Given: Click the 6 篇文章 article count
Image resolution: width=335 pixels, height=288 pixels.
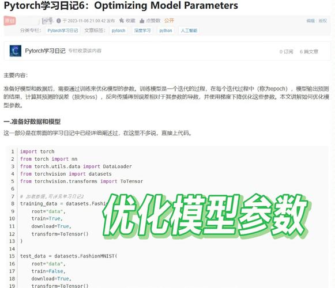Looking at the screenshot, I should (x=309, y=52).
